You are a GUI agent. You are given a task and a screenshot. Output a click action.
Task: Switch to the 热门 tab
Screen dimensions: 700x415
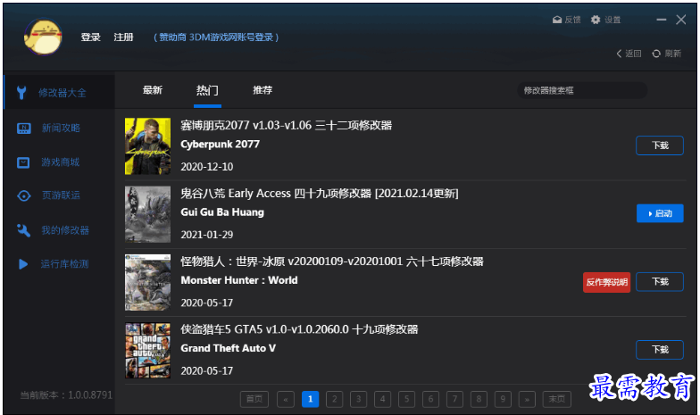pos(207,90)
